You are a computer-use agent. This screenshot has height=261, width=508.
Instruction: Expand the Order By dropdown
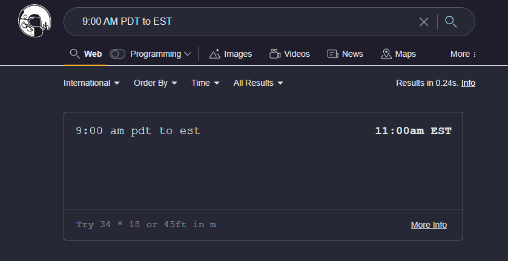pos(156,83)
